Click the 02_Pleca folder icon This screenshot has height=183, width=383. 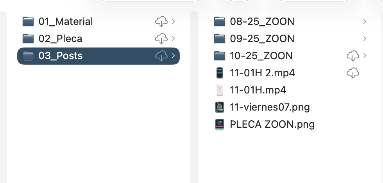pyautogui.click(x=28, y=39)
